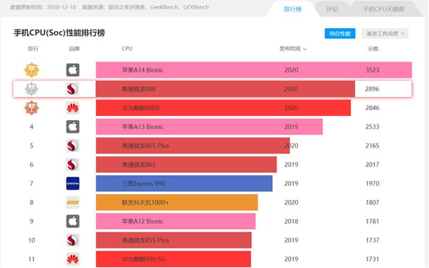The image size is (429, 268).
Task: Click the 高通骁龙888 bar
Action: (225, 89)
